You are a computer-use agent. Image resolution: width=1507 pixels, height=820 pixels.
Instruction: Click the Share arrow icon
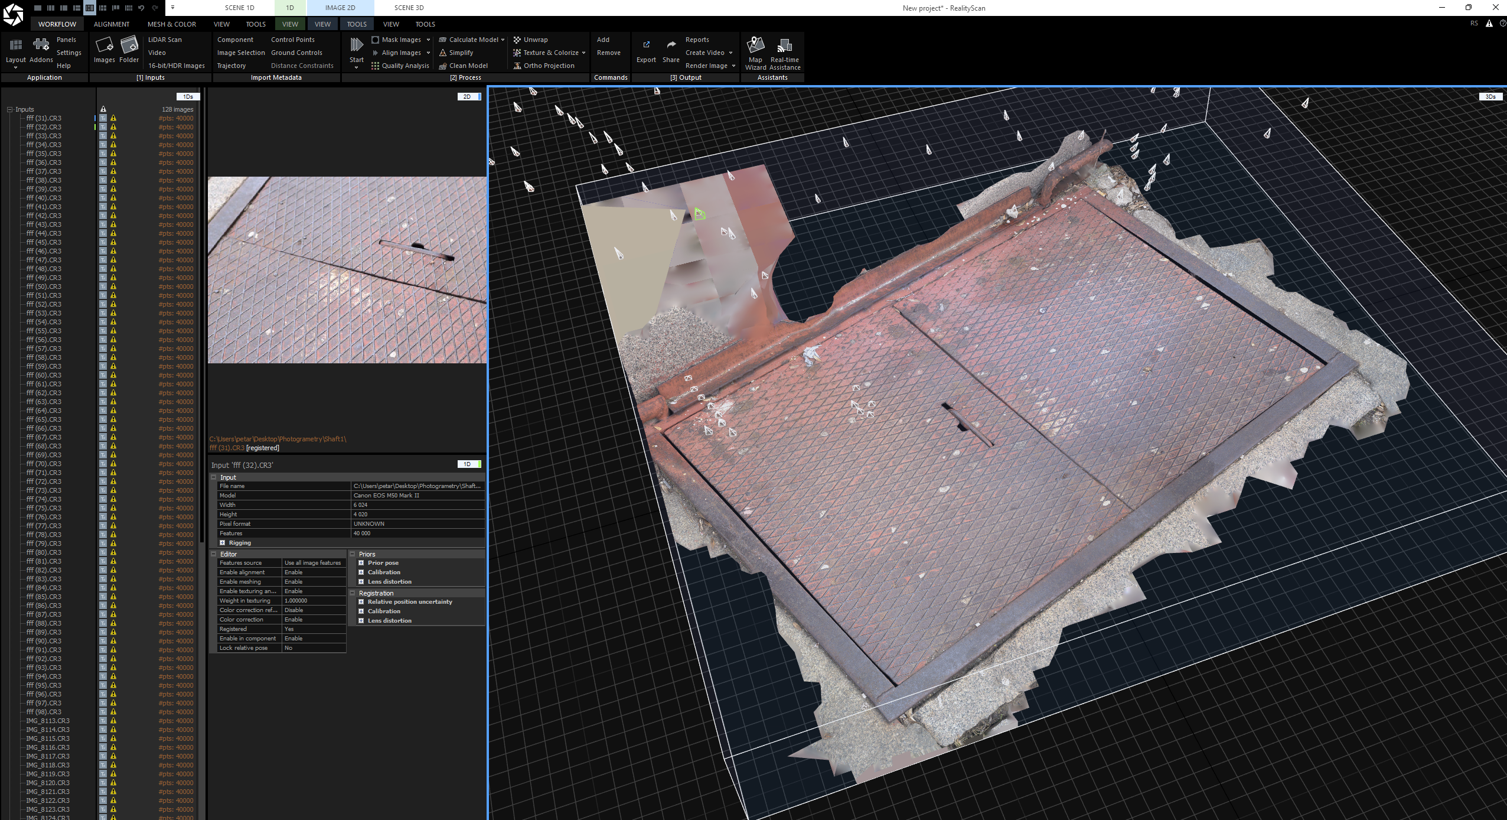pyautogui.click(x=671, y=45)
